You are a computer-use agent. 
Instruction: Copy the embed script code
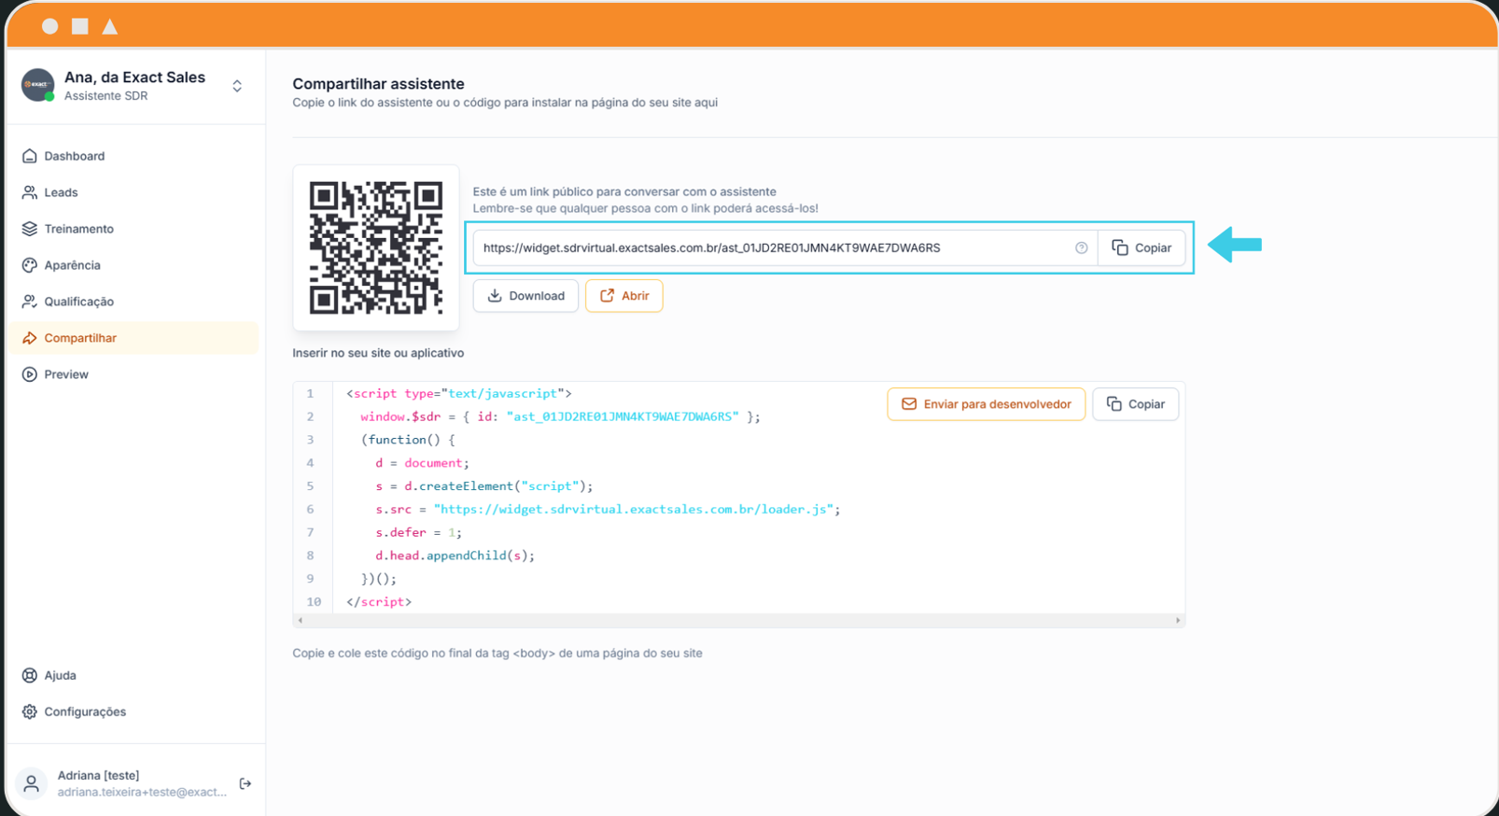click(1136, 404)
